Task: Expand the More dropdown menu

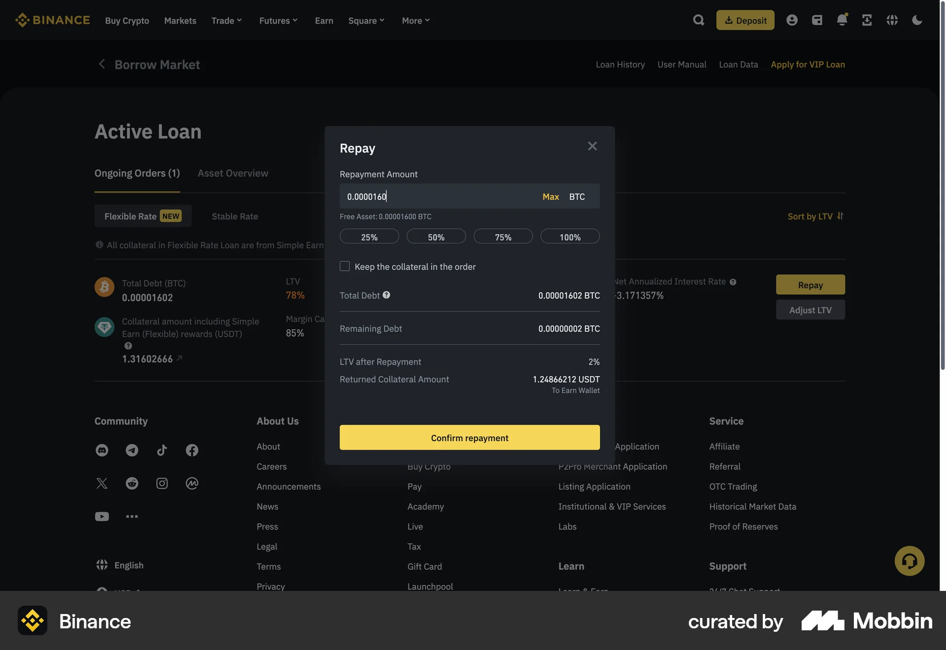Action: point(415,20)
